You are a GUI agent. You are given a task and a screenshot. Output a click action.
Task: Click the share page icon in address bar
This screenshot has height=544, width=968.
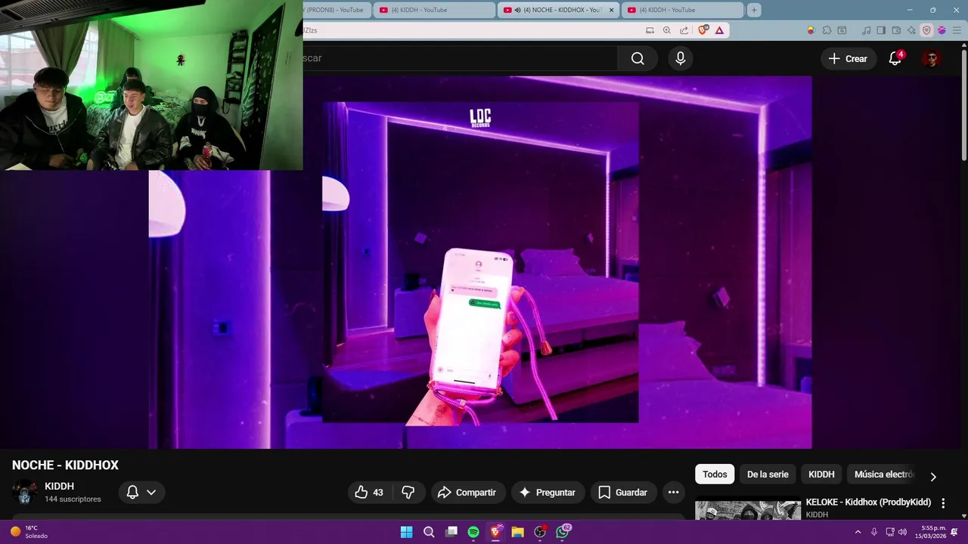click(684, 30)
